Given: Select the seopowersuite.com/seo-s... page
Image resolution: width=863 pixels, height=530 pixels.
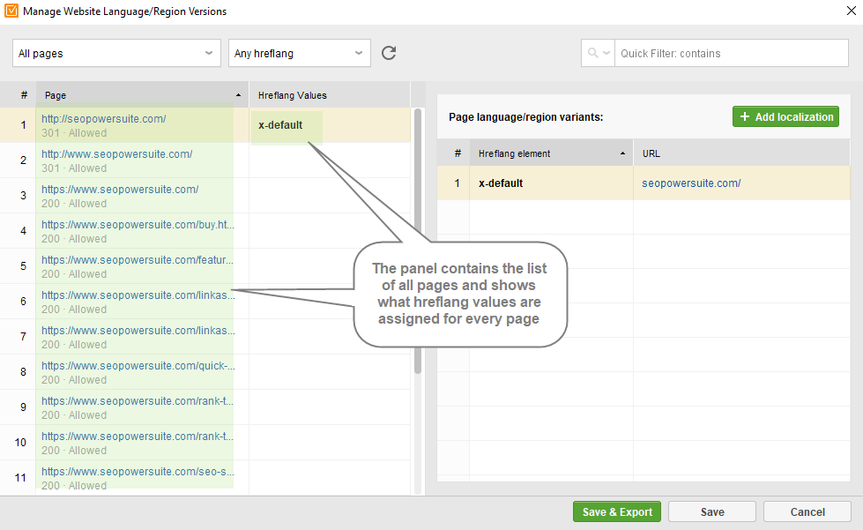Looking at the screenshot, I should coord(138,471).
